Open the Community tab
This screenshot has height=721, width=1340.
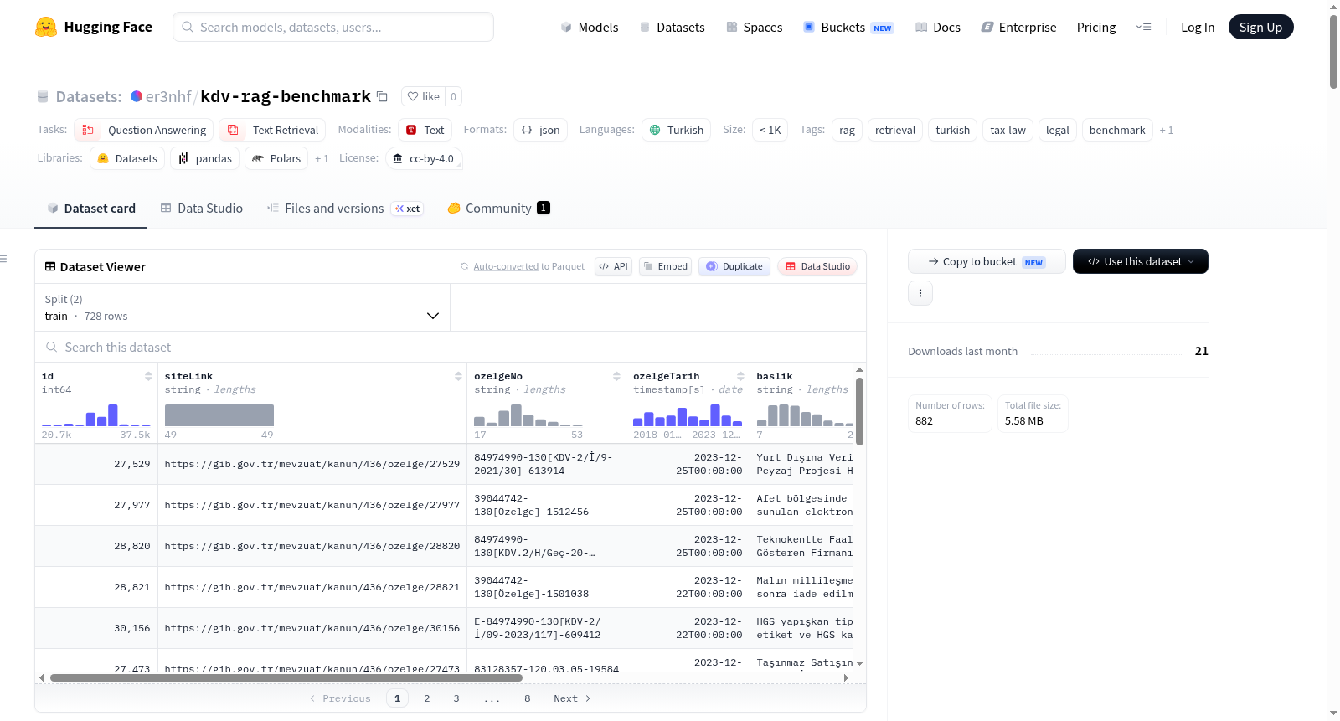(x=499, y=209)
